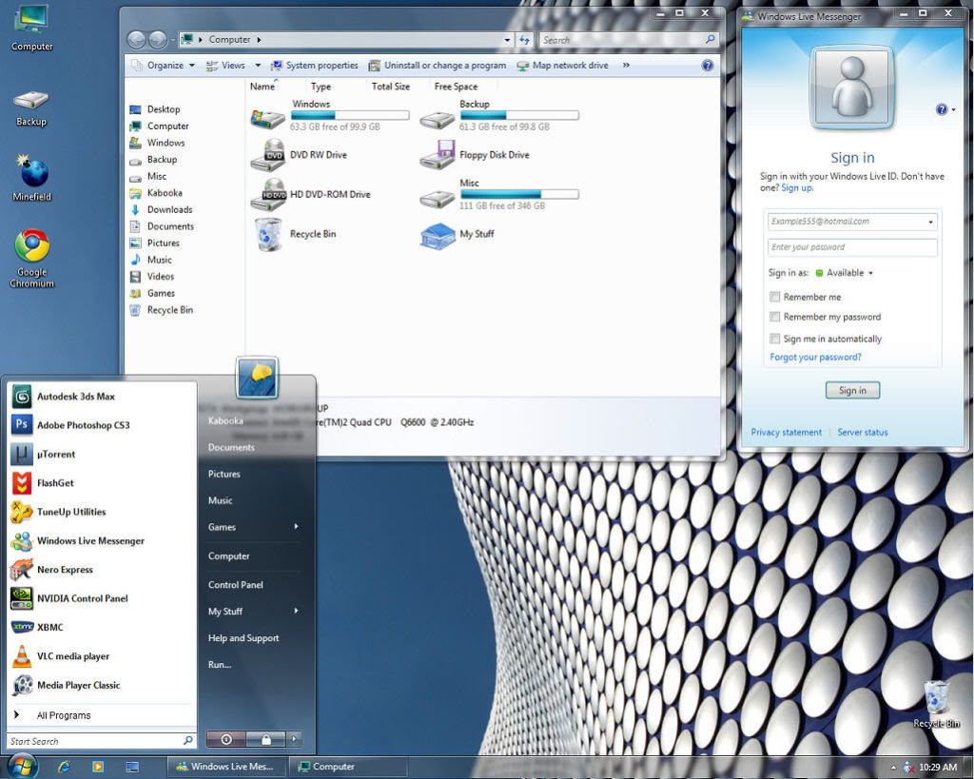This screenshot has height=779, width=974.
Task: Click the Sign up link in Messenger
Action: tap(796, 187)
